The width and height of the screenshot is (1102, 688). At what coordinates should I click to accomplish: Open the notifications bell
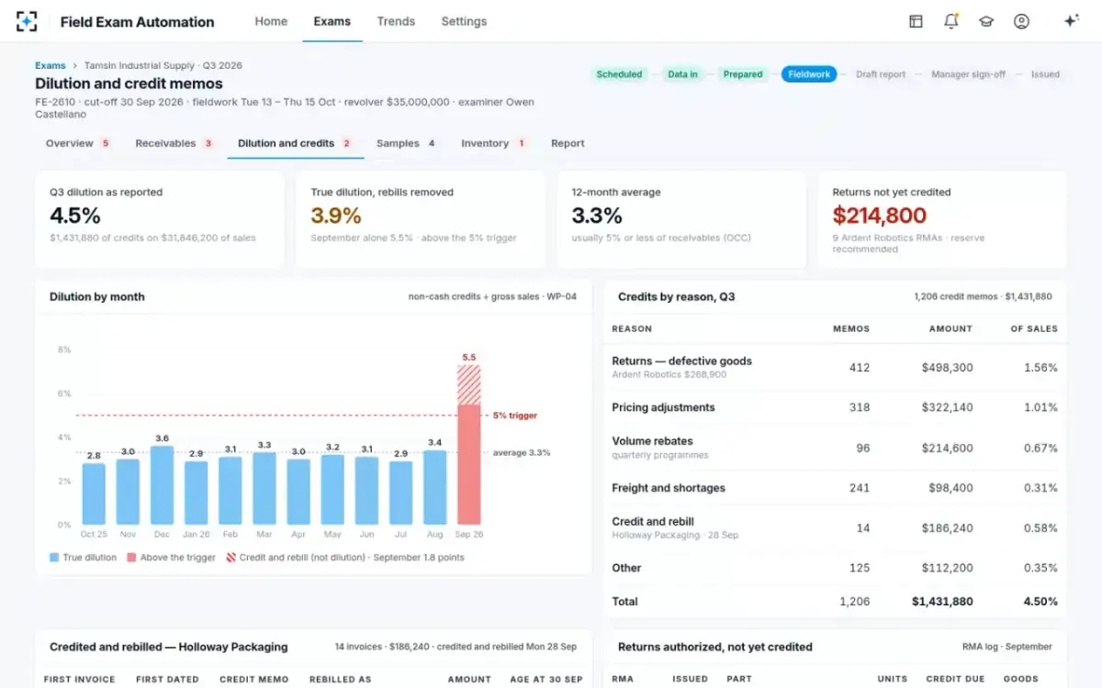(x=951, y=21)
